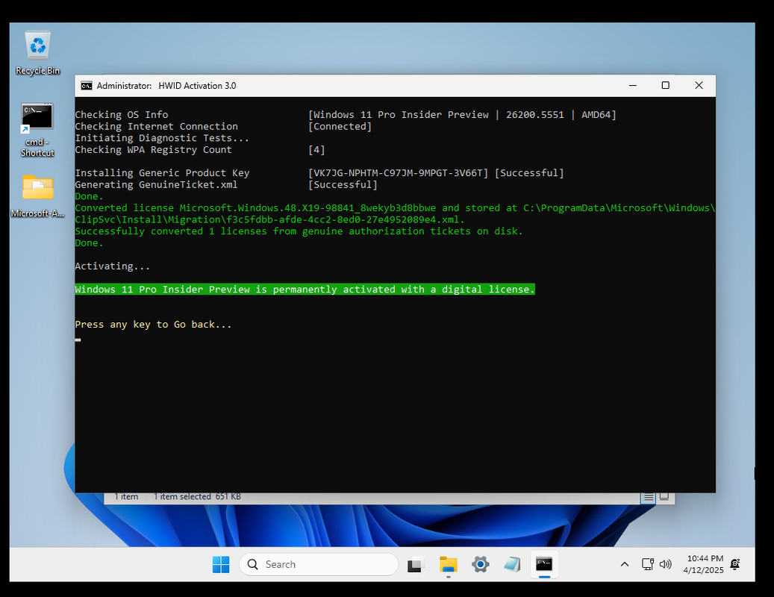Click '1 item selected 651 KB' status text
Viewport: 774px width, 597px height.
(x=197, y=496)
